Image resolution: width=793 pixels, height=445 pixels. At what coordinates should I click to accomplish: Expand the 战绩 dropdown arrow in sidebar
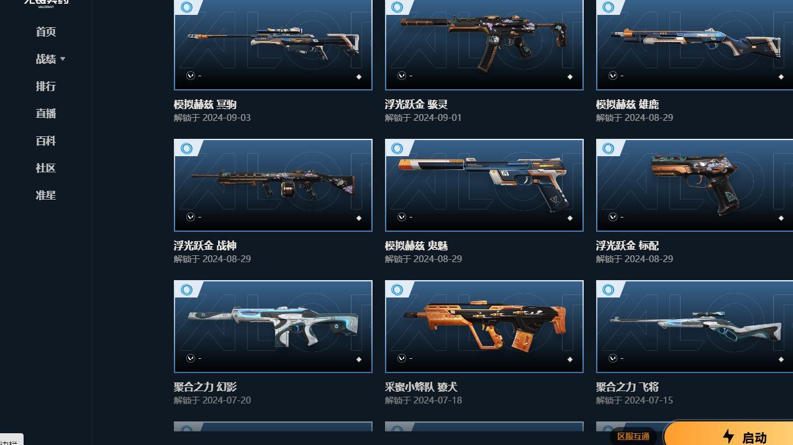coord(63,59)
